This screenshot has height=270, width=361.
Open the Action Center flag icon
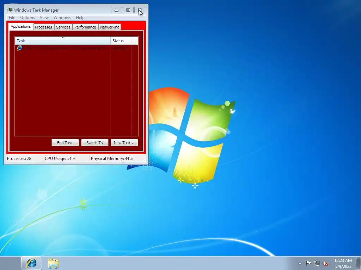308,263
